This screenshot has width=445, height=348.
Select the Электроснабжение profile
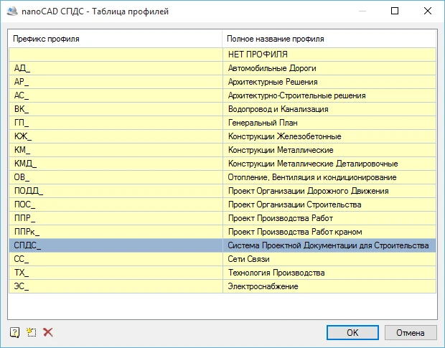263,286
